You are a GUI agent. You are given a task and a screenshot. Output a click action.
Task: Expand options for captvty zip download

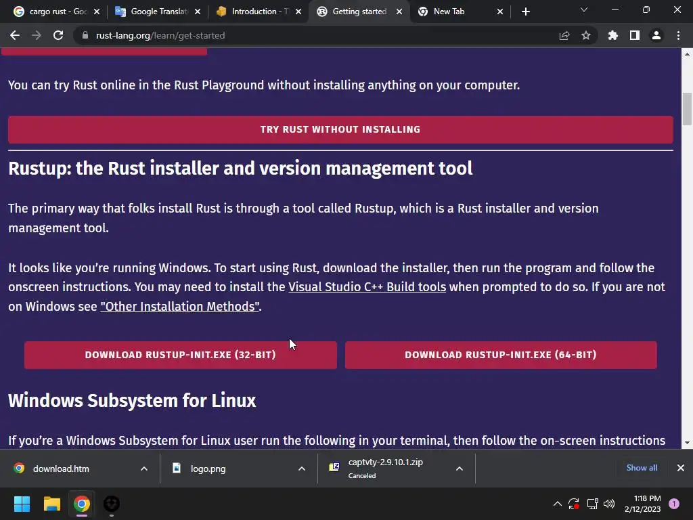point(460,469)
